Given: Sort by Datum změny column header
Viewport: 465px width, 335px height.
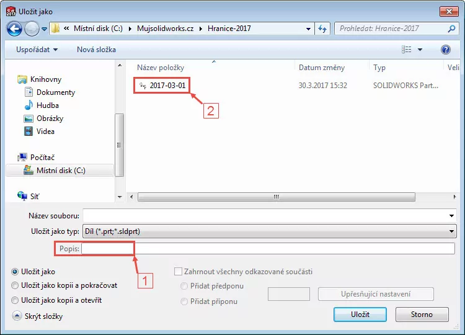Looking at the screenshot, I should point(322,68).
